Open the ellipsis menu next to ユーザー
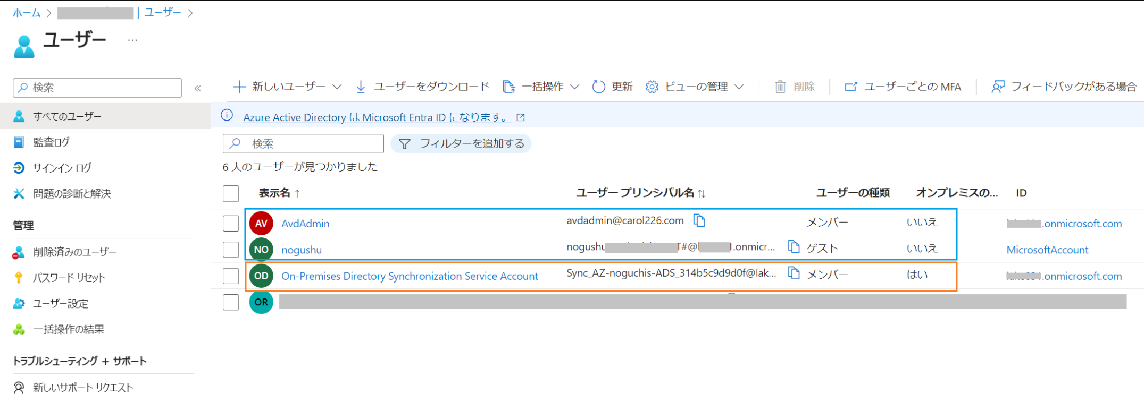The height and width of the screenshot is (402, 1144). tap(132, 40)
